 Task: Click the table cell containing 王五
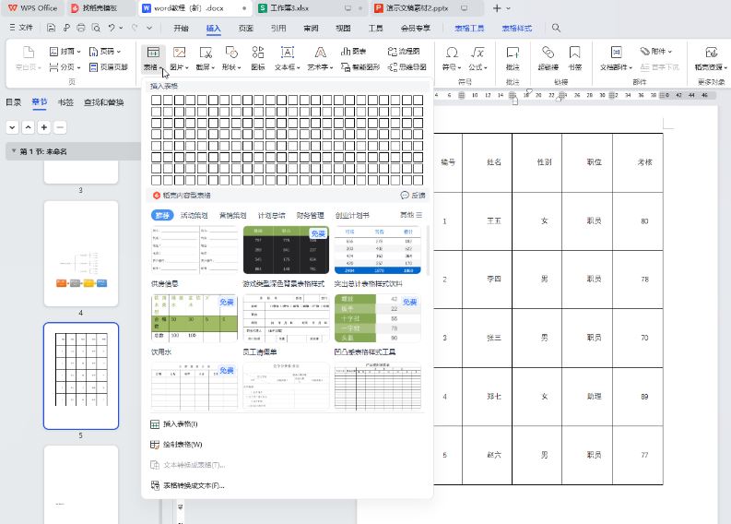(487, 221)
